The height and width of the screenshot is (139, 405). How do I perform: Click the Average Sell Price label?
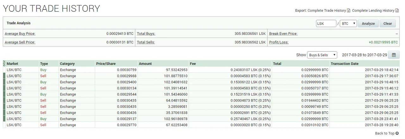pos(20,42)
